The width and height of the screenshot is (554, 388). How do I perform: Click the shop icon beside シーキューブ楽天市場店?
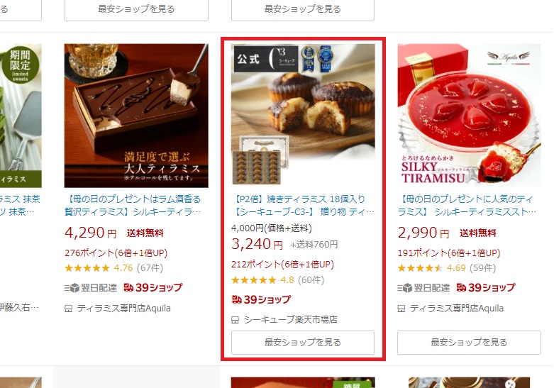coord(235,320)
